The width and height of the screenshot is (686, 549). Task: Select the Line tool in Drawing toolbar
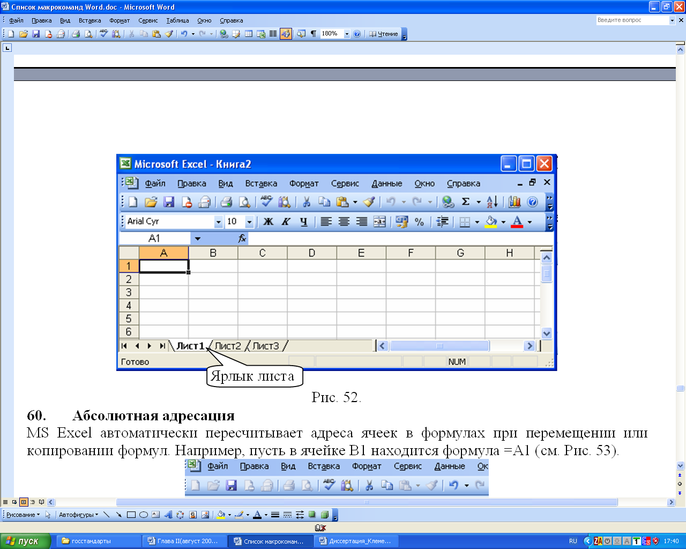(x=106, y=515)
